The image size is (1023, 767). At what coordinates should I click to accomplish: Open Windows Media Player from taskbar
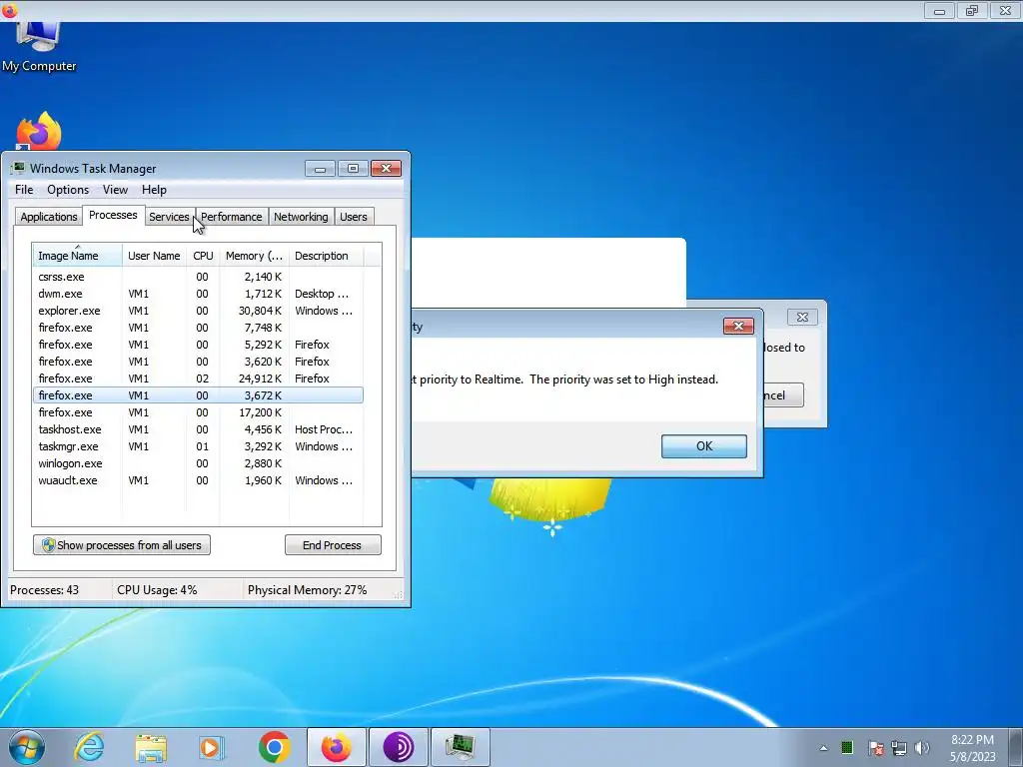tap(211, 747)
